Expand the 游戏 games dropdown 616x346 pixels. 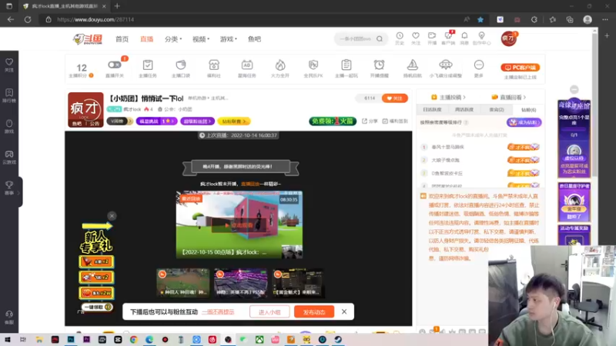[x=228, y=39]
